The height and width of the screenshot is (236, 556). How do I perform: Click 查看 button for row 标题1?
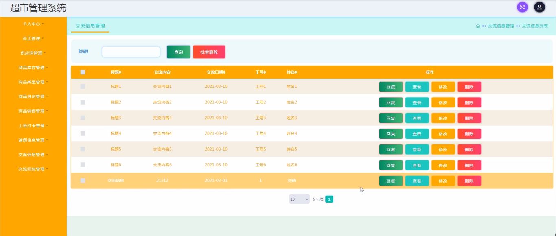417,87
